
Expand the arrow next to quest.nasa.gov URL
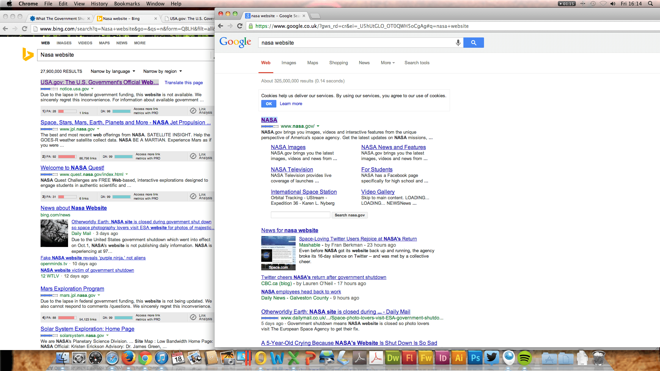pos(127,175)
